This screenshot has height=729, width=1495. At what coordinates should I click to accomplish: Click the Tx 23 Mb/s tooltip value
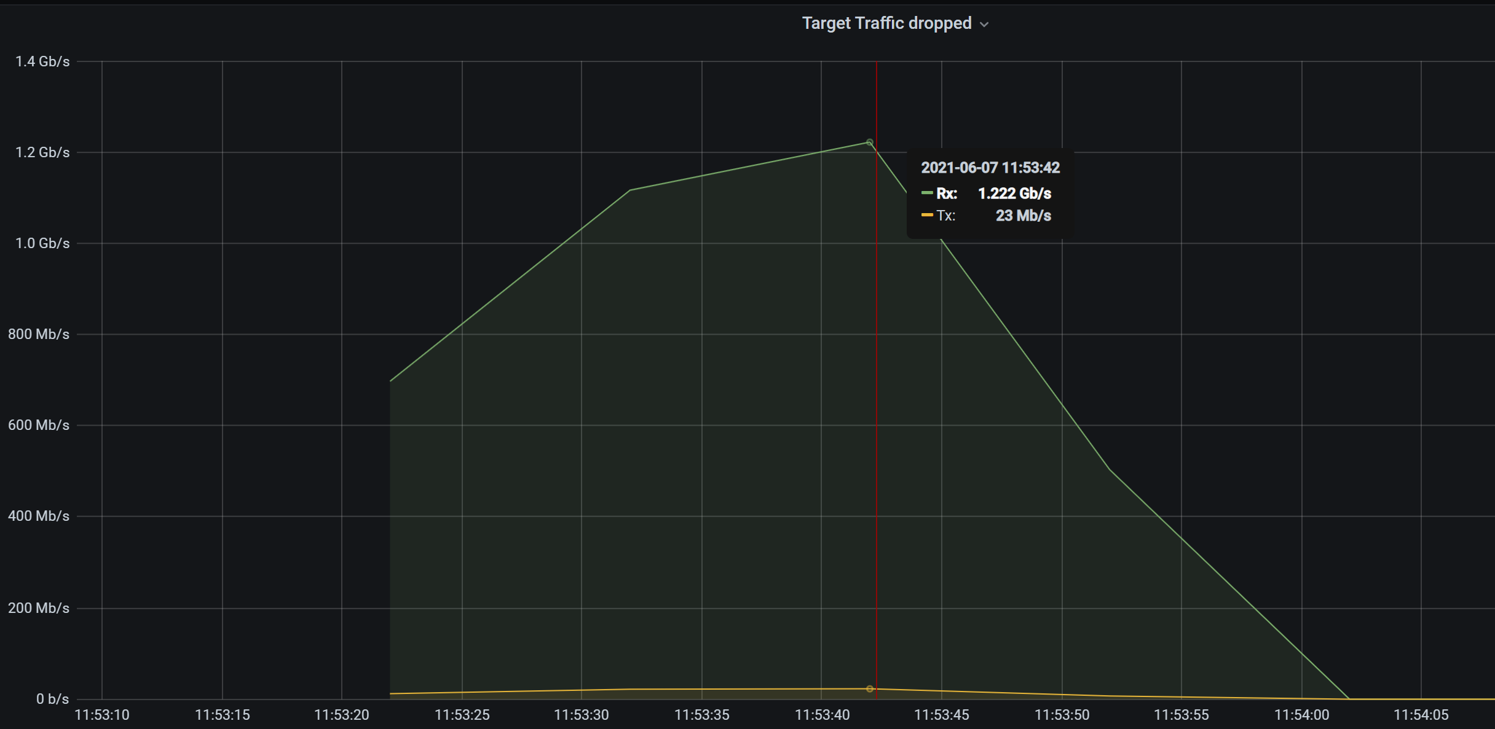(1023, 216)
